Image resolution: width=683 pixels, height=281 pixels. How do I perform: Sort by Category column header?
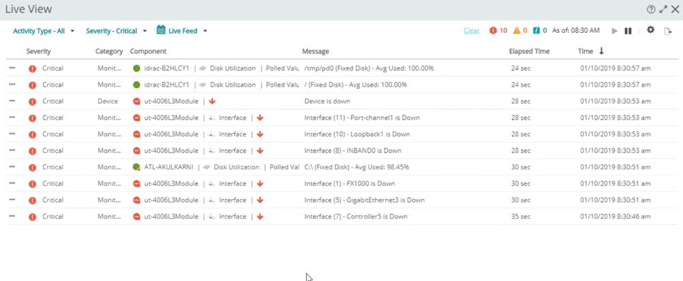[x=109, y=51]
